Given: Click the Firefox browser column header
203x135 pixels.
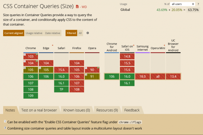Looking at the screenshot, I should 77,48.
